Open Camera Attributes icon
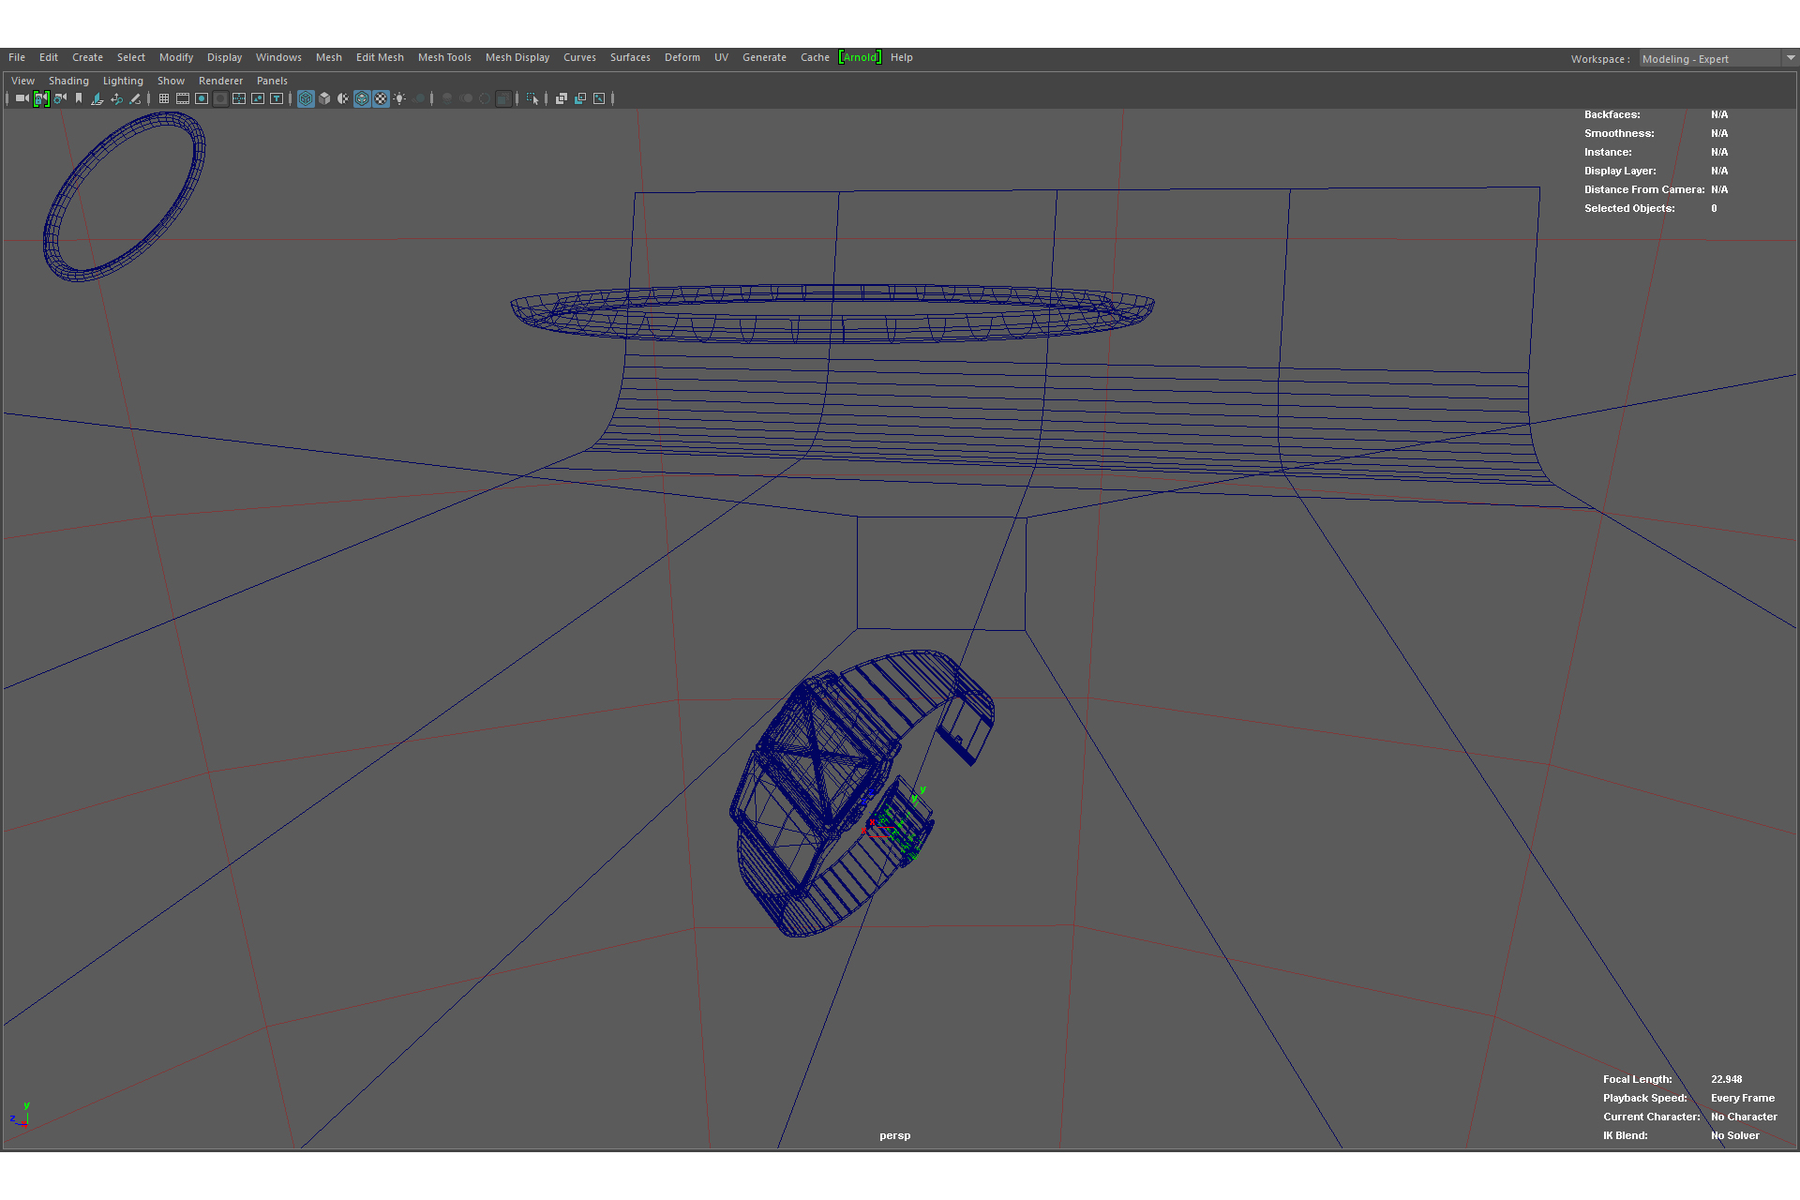This screenshot has height=1200, width=1800. tap(60, 98)
